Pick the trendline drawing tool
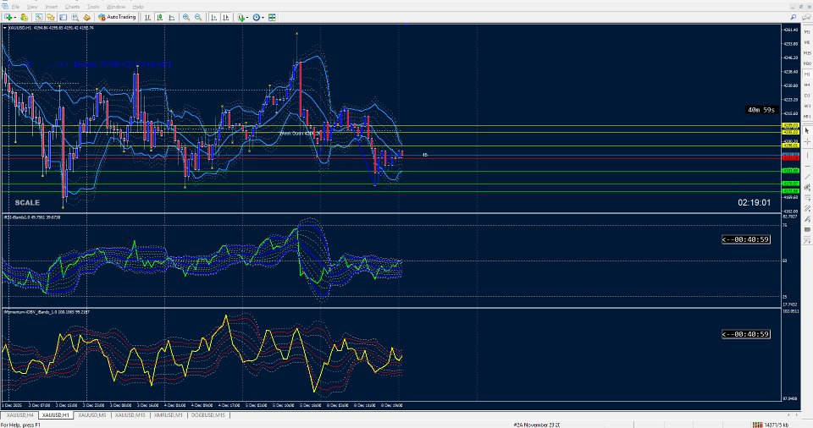The image size is (813, 428). [807, 177]
